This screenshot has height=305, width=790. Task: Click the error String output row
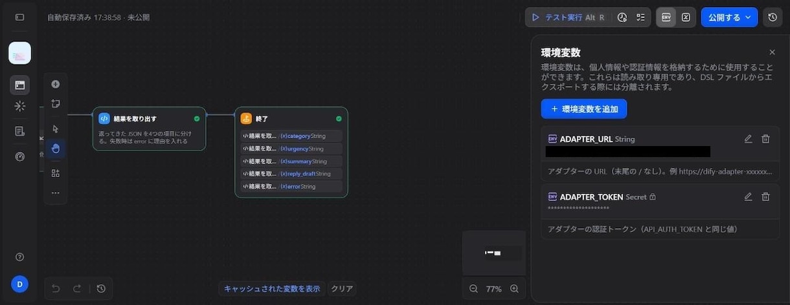[291, 186]
